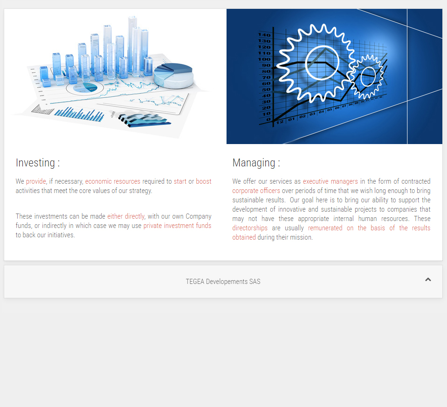Select the "Managing :" heading

[256, 163]
